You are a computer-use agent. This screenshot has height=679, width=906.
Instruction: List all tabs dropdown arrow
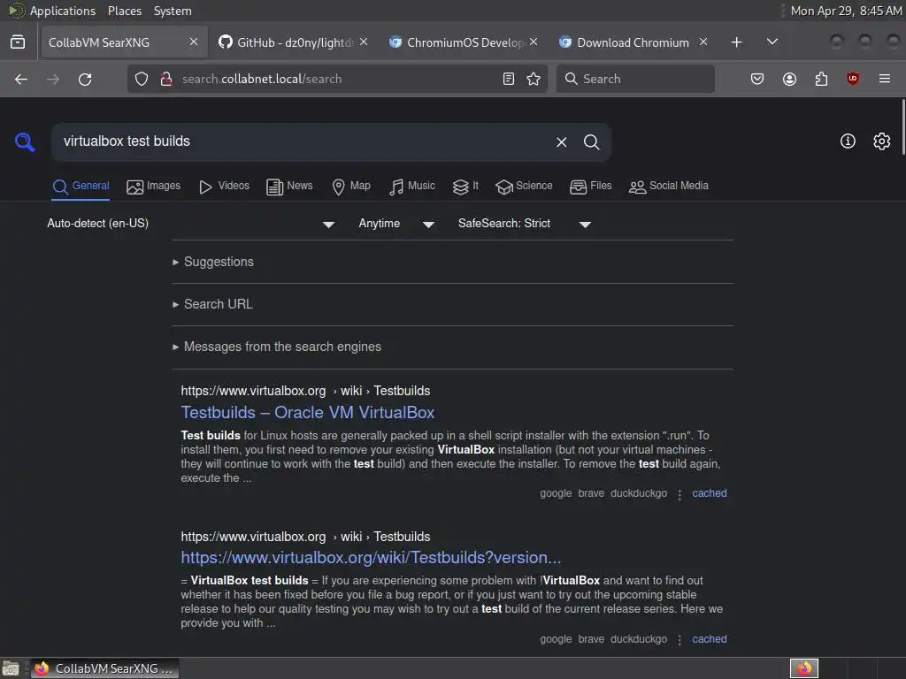(772, 42)
